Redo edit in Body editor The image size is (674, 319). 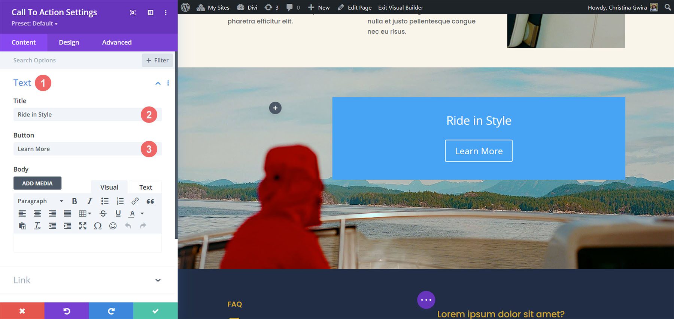143,226
